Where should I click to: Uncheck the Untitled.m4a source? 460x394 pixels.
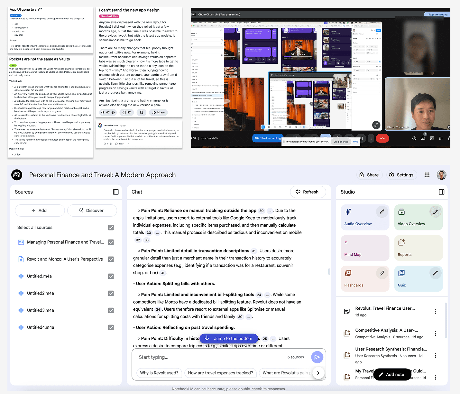tap(111, 276)
